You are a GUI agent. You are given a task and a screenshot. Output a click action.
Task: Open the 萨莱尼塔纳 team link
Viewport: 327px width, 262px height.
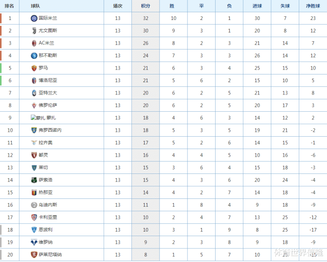[x=50, y=254]
